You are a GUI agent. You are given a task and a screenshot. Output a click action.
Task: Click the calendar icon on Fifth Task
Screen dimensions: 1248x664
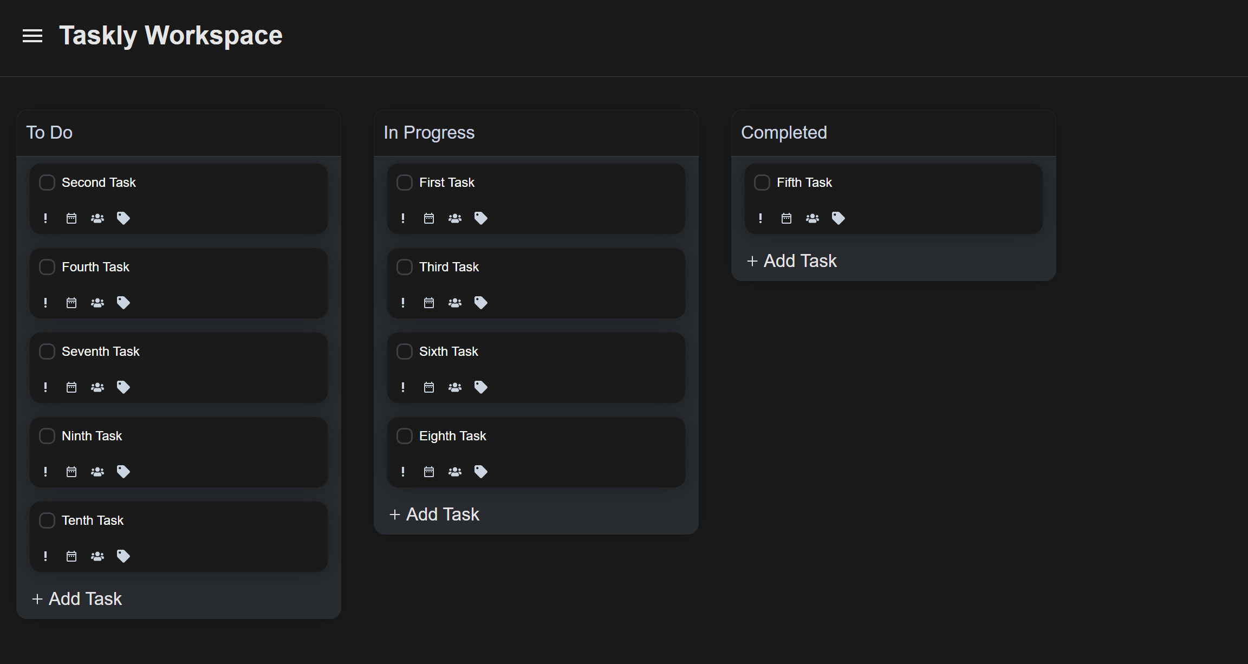(786, 218)
